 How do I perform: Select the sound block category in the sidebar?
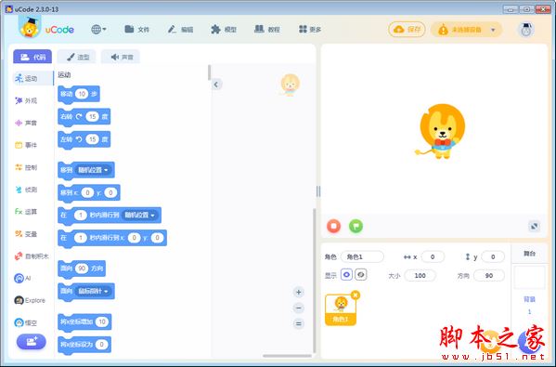26,123
